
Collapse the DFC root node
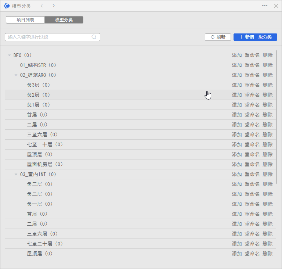point(9,55)
